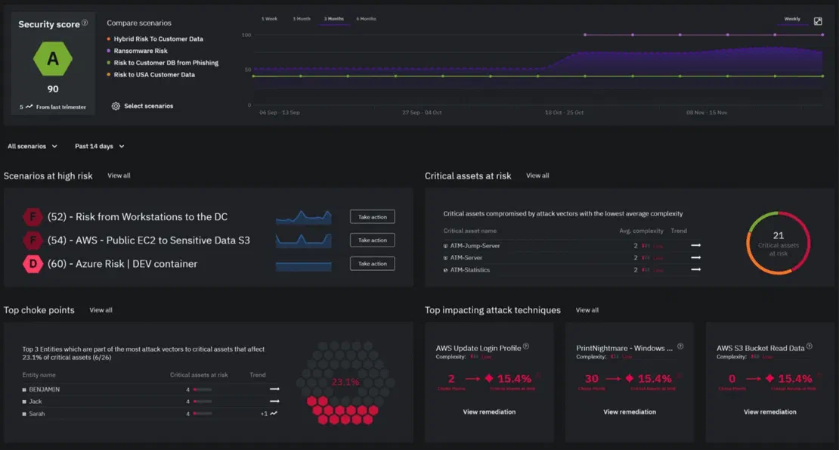Click the F badge for AWS Public EC2
The image size is (839, 450).
(x=33, y=241)
